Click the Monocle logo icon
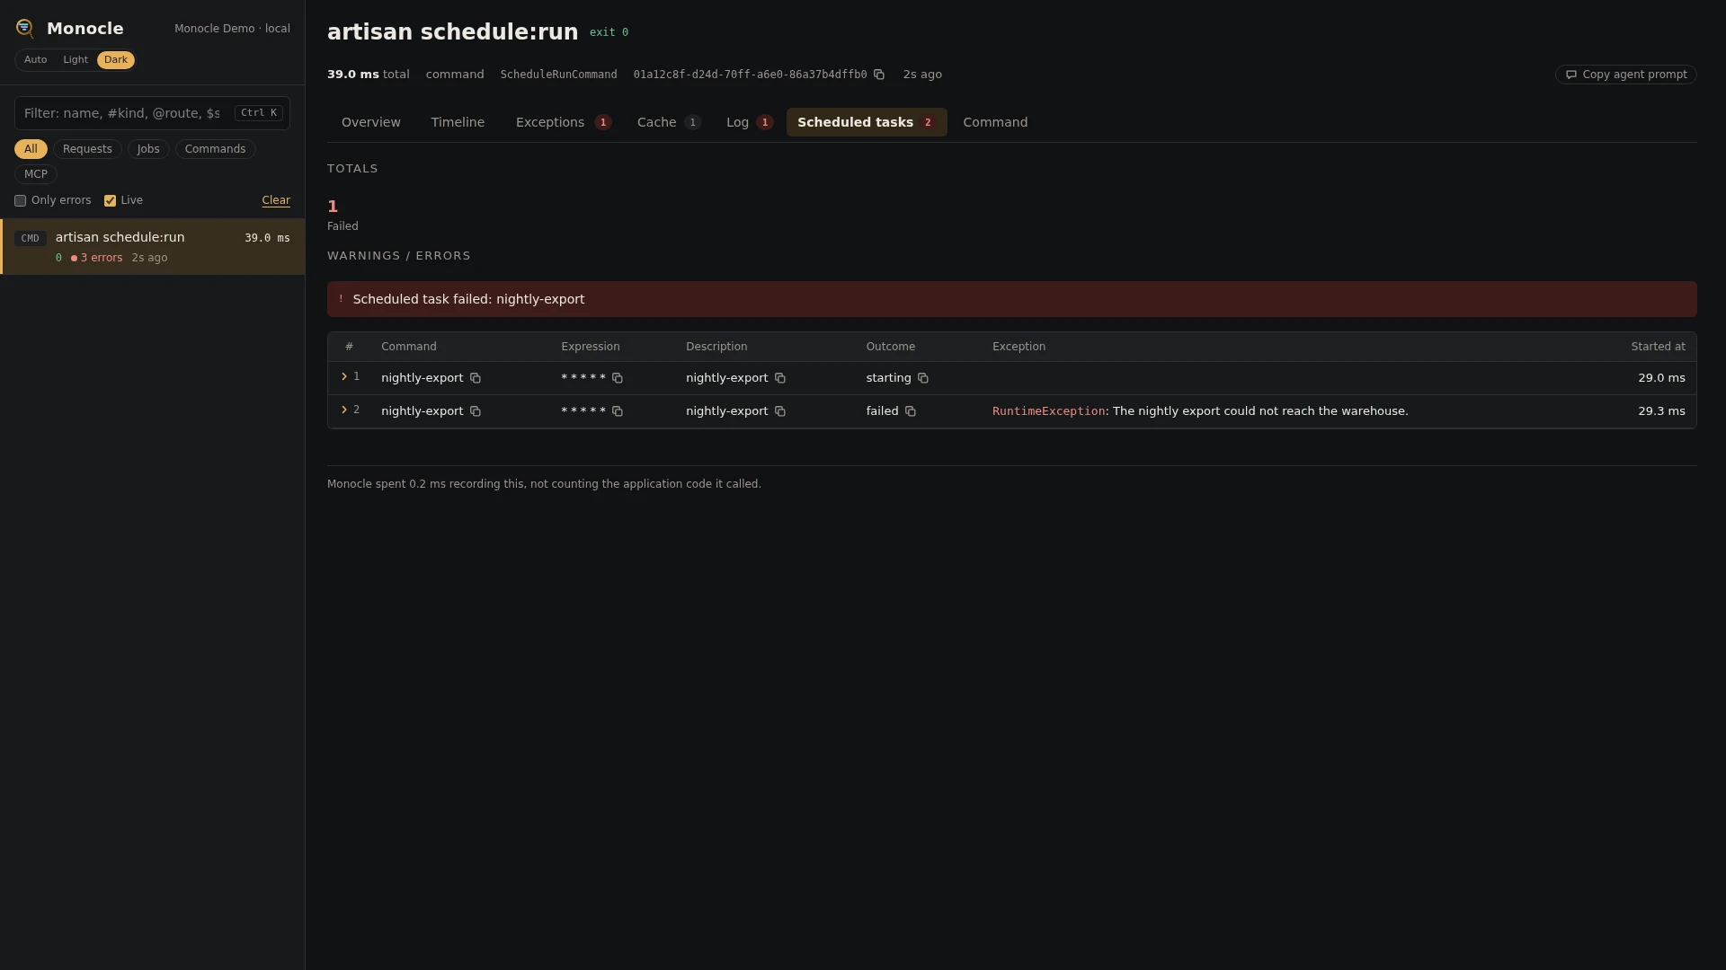The height and width of the screenshot is (970, 1726). (x=25, y=29)
